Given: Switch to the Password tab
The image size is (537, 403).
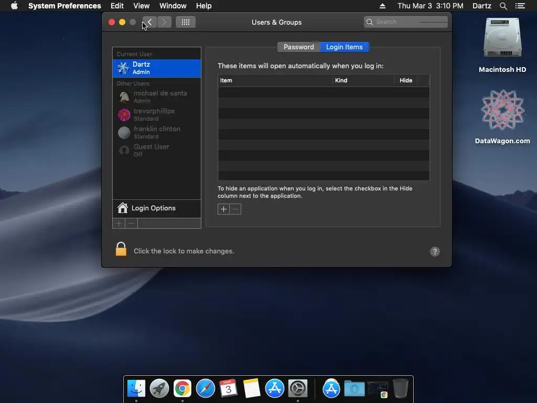Looking at the screenshot, I should click(298, 47).
